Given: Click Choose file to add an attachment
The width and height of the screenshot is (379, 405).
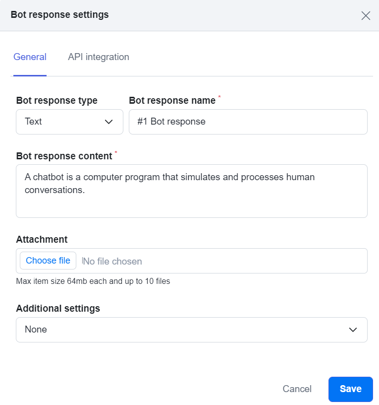Looking at the screenshot, I should [48, 261].
